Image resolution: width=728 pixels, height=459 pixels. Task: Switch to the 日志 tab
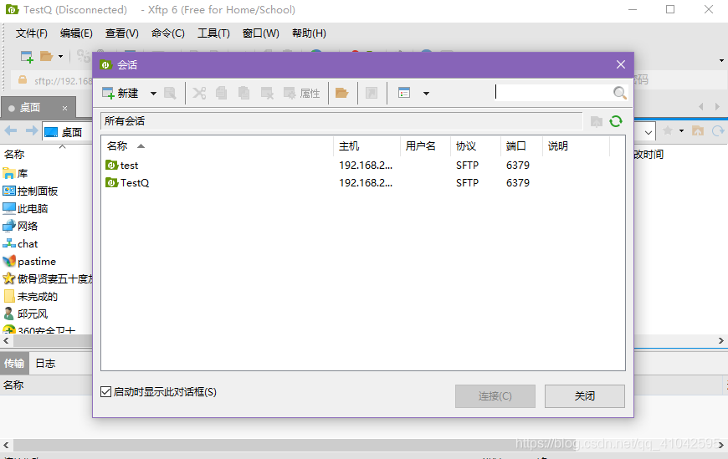tap(45, 364)
